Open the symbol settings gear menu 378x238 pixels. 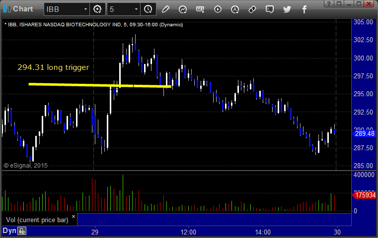pos(97,9)
